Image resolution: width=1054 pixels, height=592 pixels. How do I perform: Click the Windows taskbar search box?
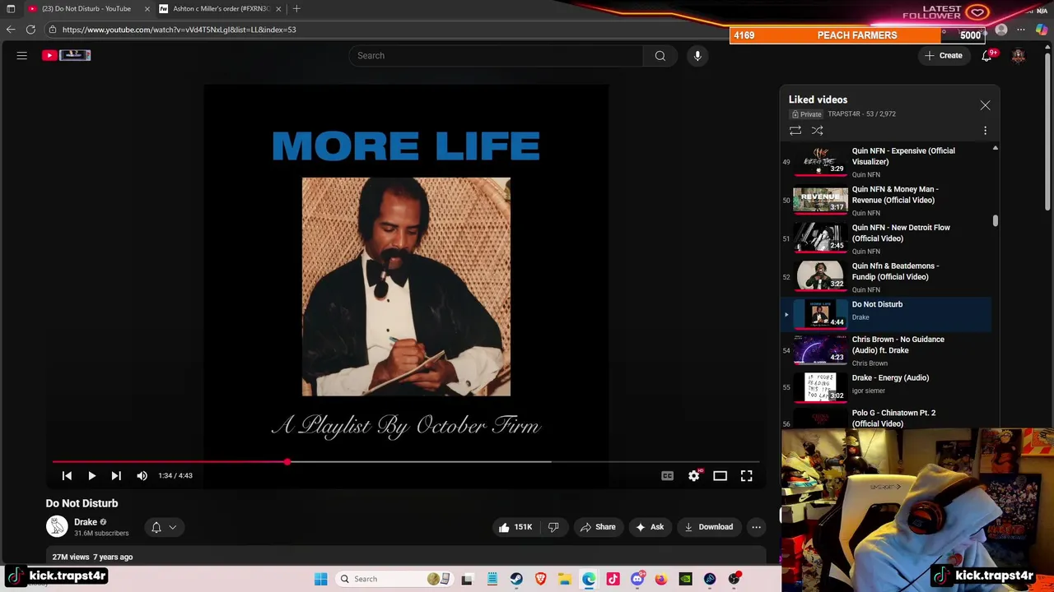(x=394, y=579)
